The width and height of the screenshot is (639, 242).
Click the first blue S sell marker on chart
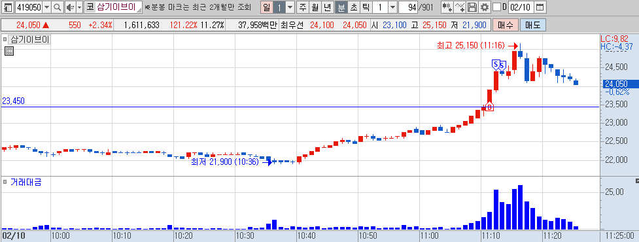pos(496,64)
